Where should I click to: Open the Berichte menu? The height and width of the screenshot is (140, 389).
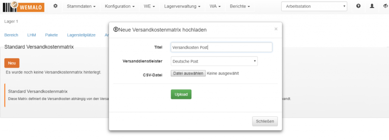(x=240, y=6)
